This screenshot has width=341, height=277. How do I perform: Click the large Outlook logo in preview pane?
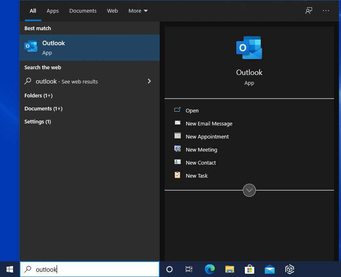[249, 48]
